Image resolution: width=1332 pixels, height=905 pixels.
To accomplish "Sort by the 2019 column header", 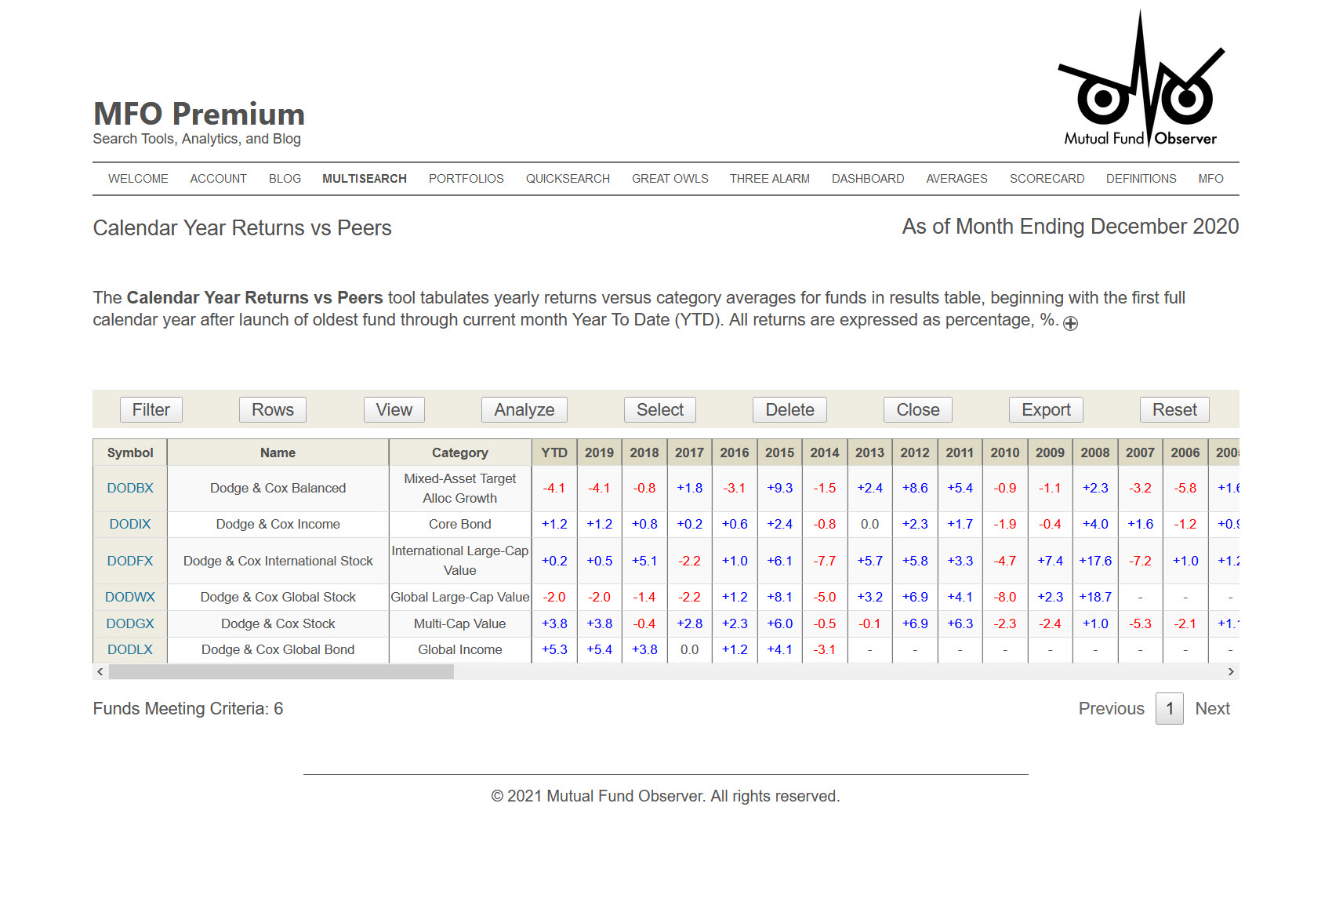I will (x=599, y=452).
